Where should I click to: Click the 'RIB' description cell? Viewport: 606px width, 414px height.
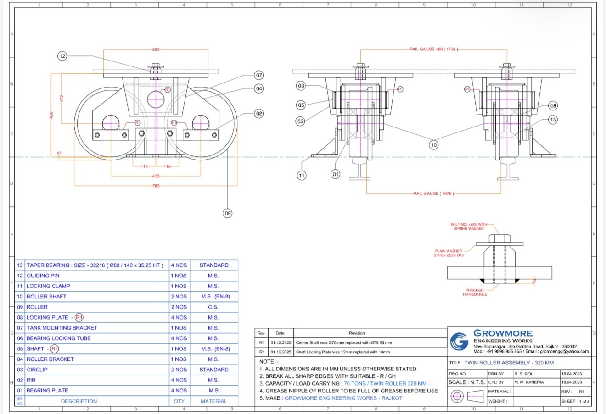tap(97, 380)
